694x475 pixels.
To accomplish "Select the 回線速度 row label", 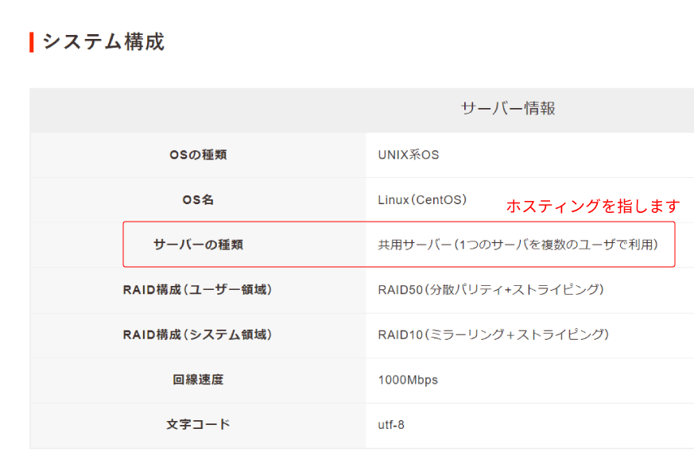I will 198,380.
